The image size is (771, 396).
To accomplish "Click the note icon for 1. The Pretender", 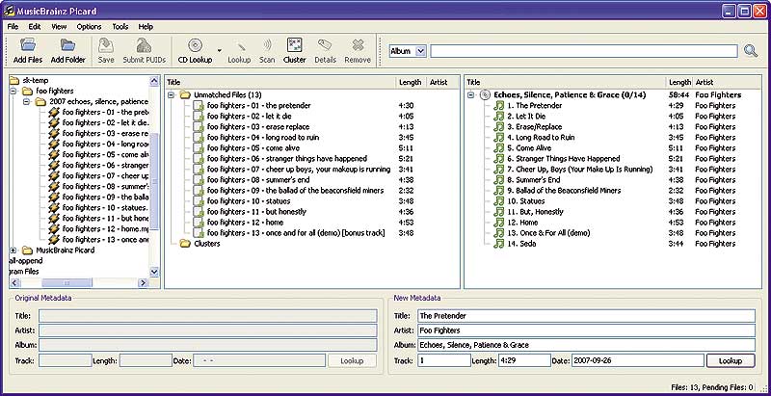I will (x=498, y=106).
